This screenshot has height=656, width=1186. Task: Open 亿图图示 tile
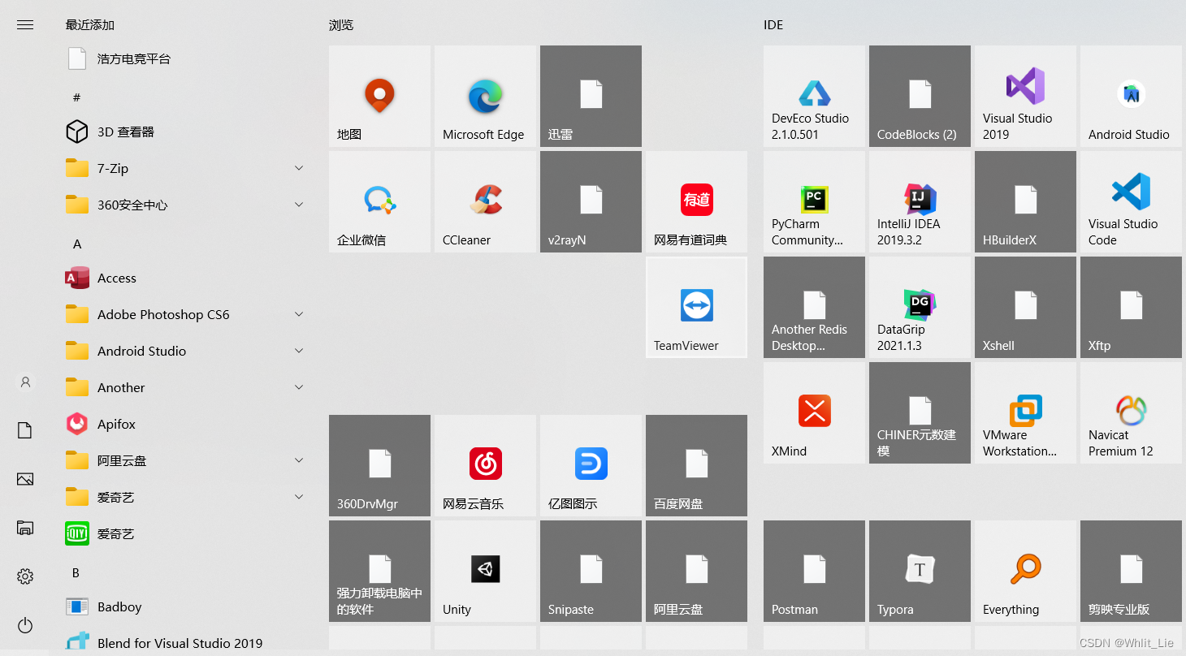591,465
